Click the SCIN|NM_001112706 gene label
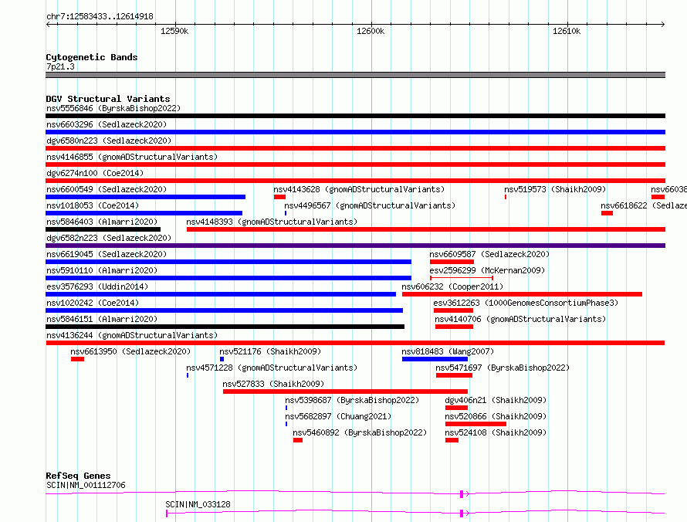Viewport: 687px width, 522px height. click(86, 485)
